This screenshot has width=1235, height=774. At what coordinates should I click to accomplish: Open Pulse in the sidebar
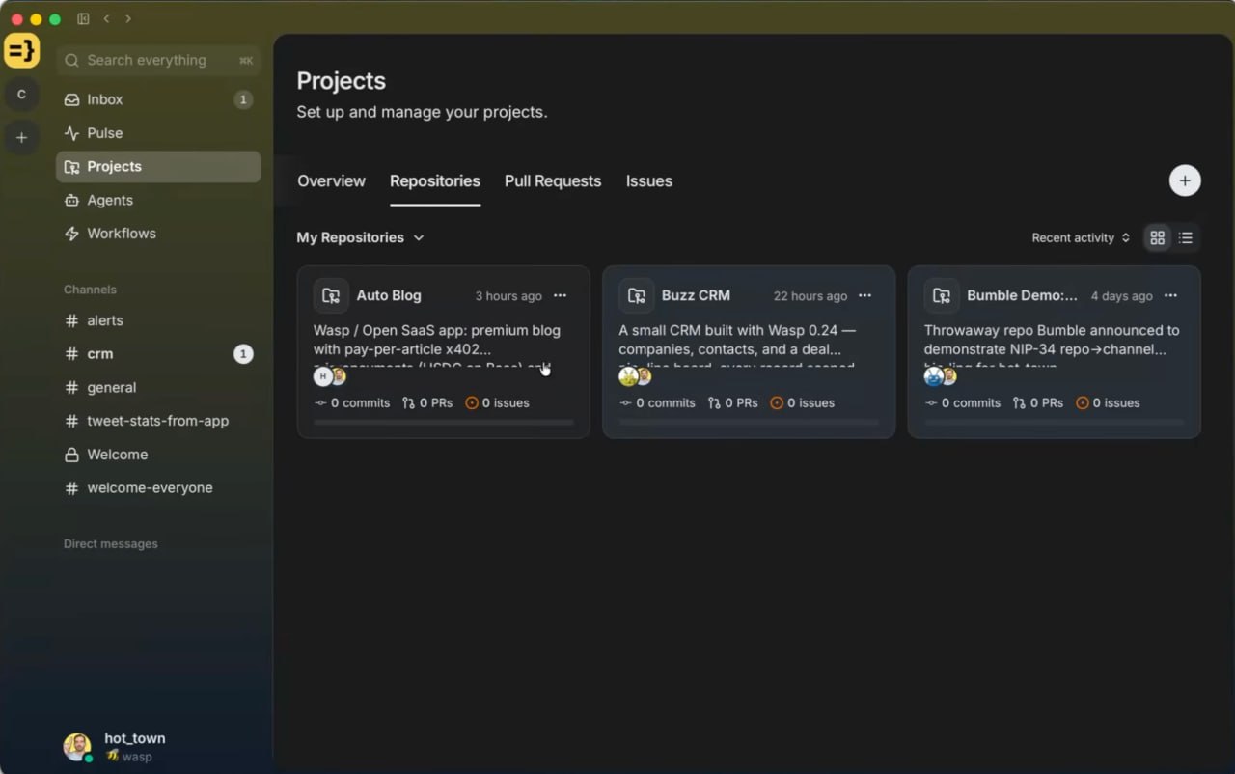[x=158, y=133]
